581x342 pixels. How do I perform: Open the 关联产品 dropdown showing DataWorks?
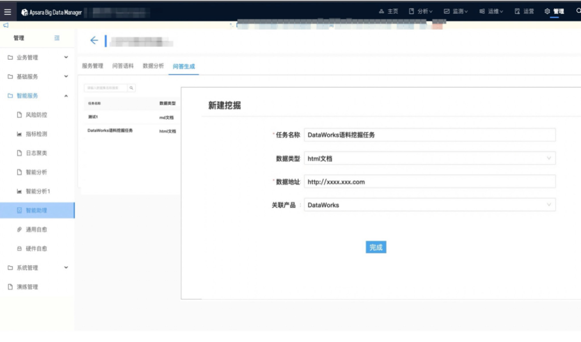coord(430,205)
